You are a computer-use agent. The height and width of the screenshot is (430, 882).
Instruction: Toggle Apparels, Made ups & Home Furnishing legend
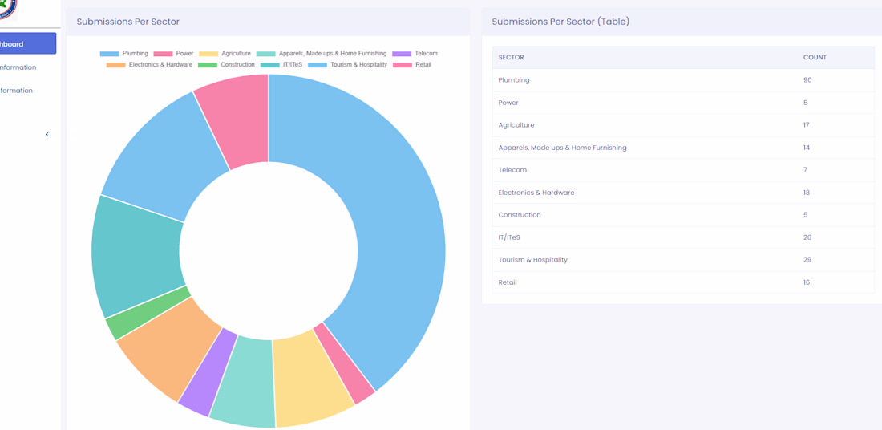(x=332, y=54)
